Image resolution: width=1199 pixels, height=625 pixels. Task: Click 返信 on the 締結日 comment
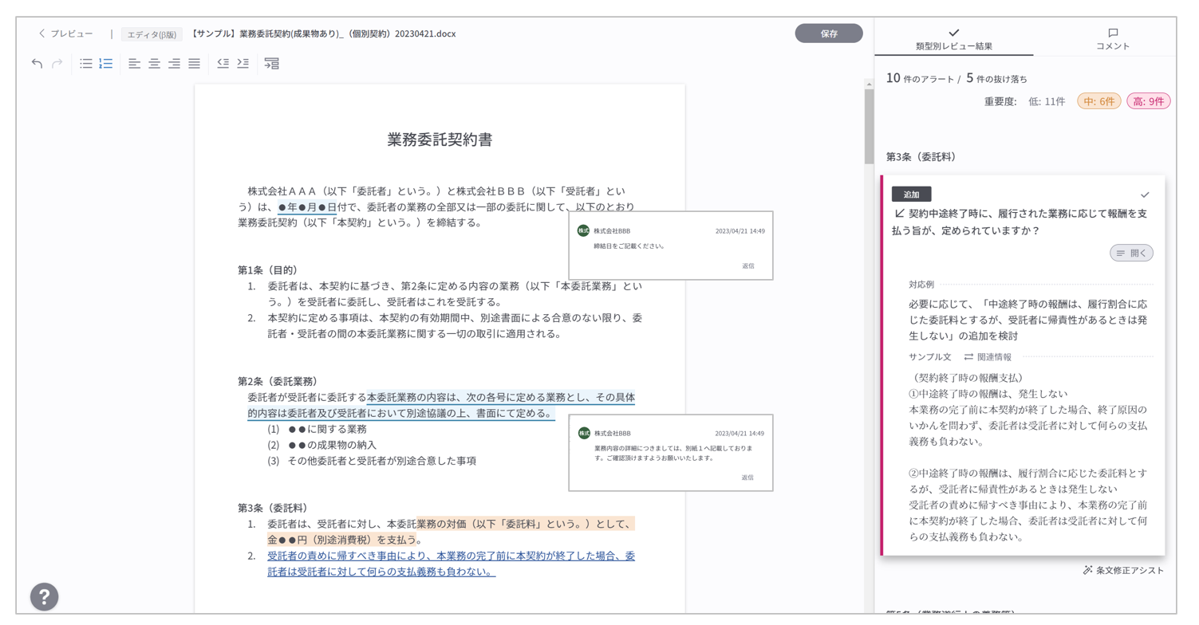click(747, 265)
